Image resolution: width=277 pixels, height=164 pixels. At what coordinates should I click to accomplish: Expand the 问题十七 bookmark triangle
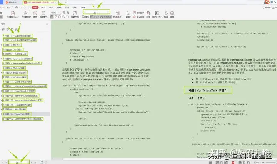[x=2, y=110]
